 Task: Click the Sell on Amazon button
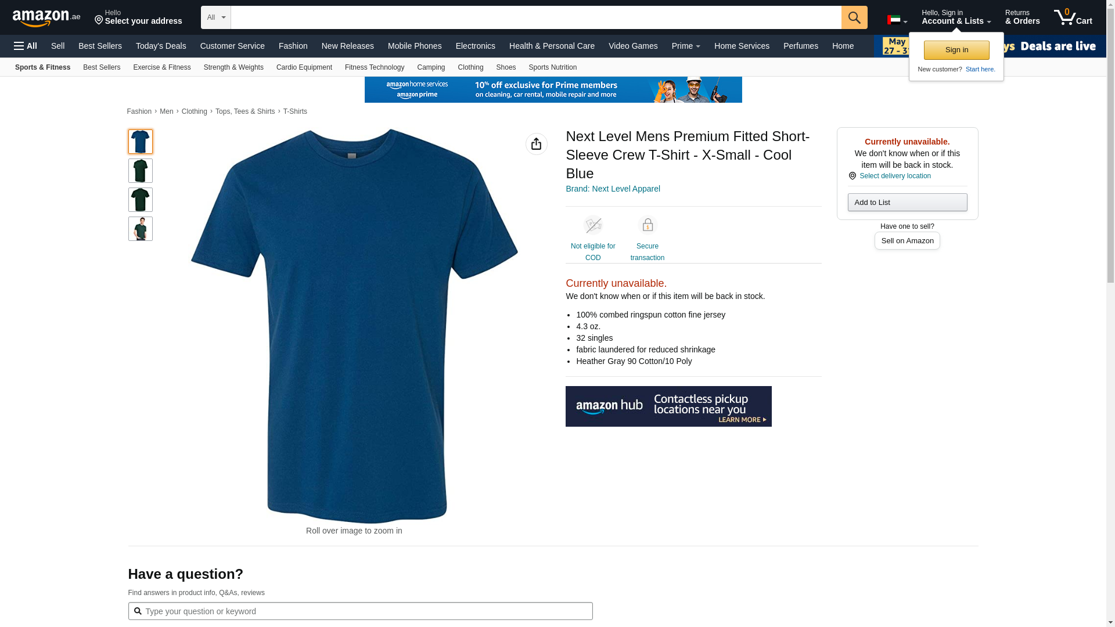[907, 240]
